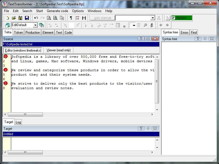
Task: Expand the EditDefault layout dropdown
Action: click(x=36, y=25)
